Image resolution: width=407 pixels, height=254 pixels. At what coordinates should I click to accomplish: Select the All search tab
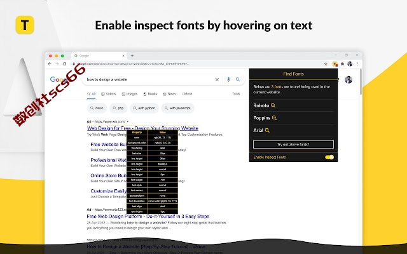92,94
